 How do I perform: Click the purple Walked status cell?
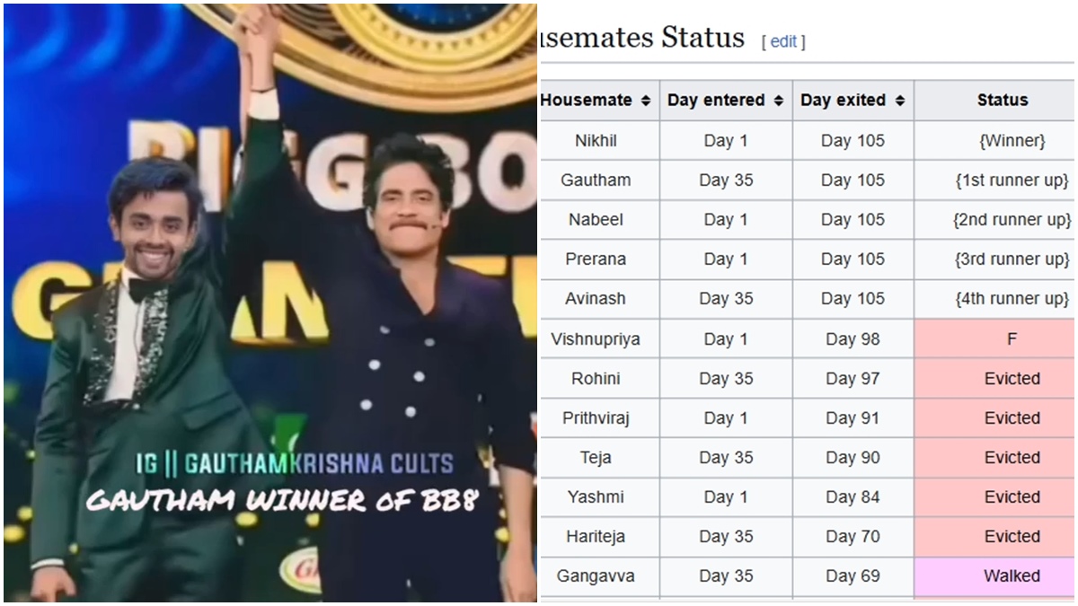click(1012, 575)
